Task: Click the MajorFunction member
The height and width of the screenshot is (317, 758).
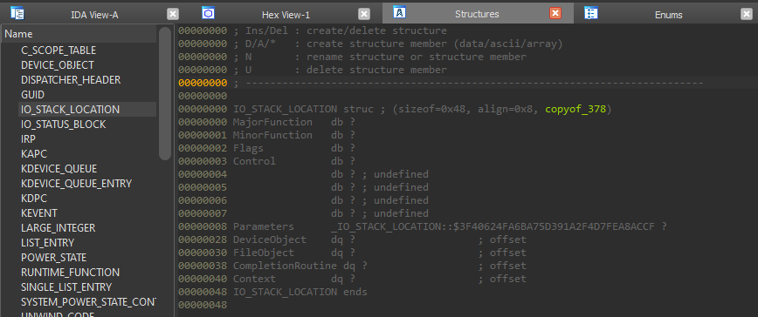Action: [272, 122]
